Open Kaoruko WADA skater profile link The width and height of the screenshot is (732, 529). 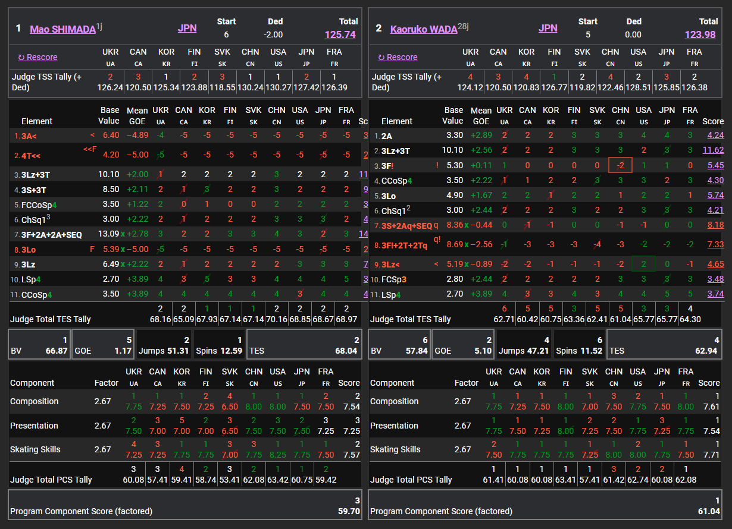[x=423, y=29]
